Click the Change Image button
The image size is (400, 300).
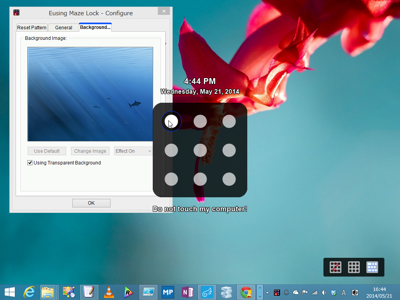click(90, 151)
